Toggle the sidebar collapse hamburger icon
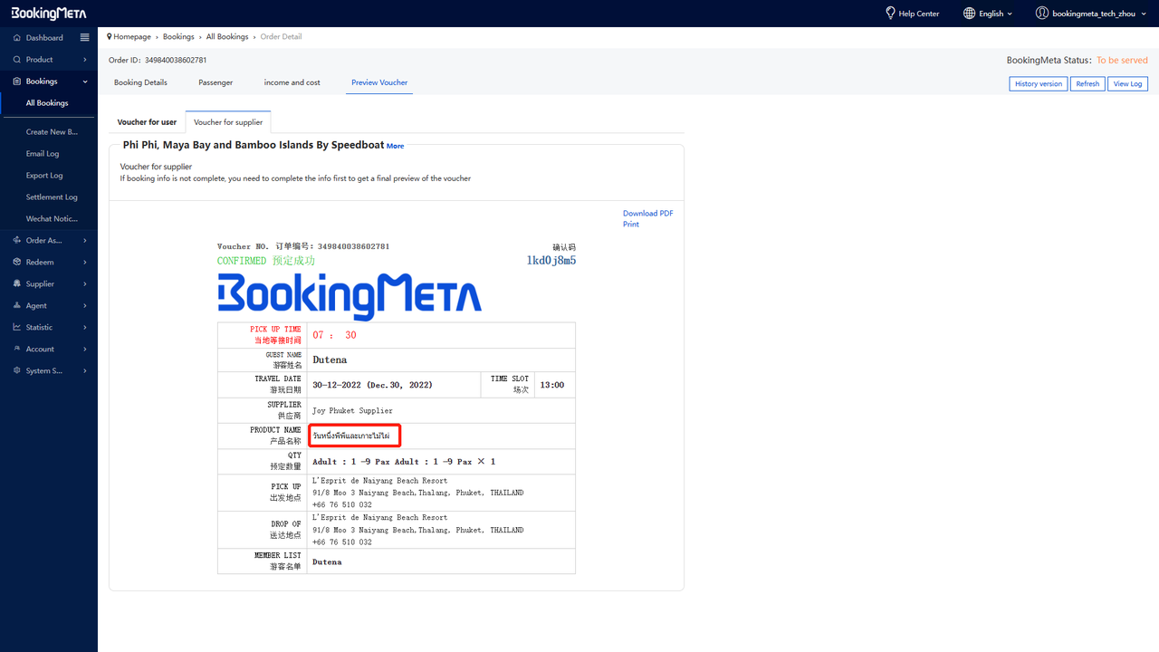This screenshot has width=1159, height=652. 84,38
